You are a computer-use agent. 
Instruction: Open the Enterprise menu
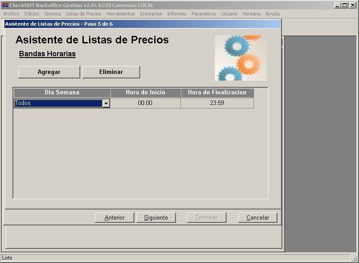151,14
